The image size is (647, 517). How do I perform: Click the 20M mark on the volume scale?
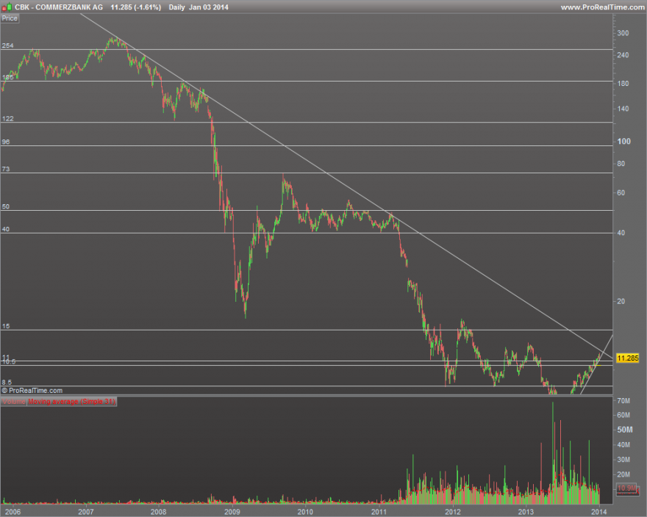[623, 474]
